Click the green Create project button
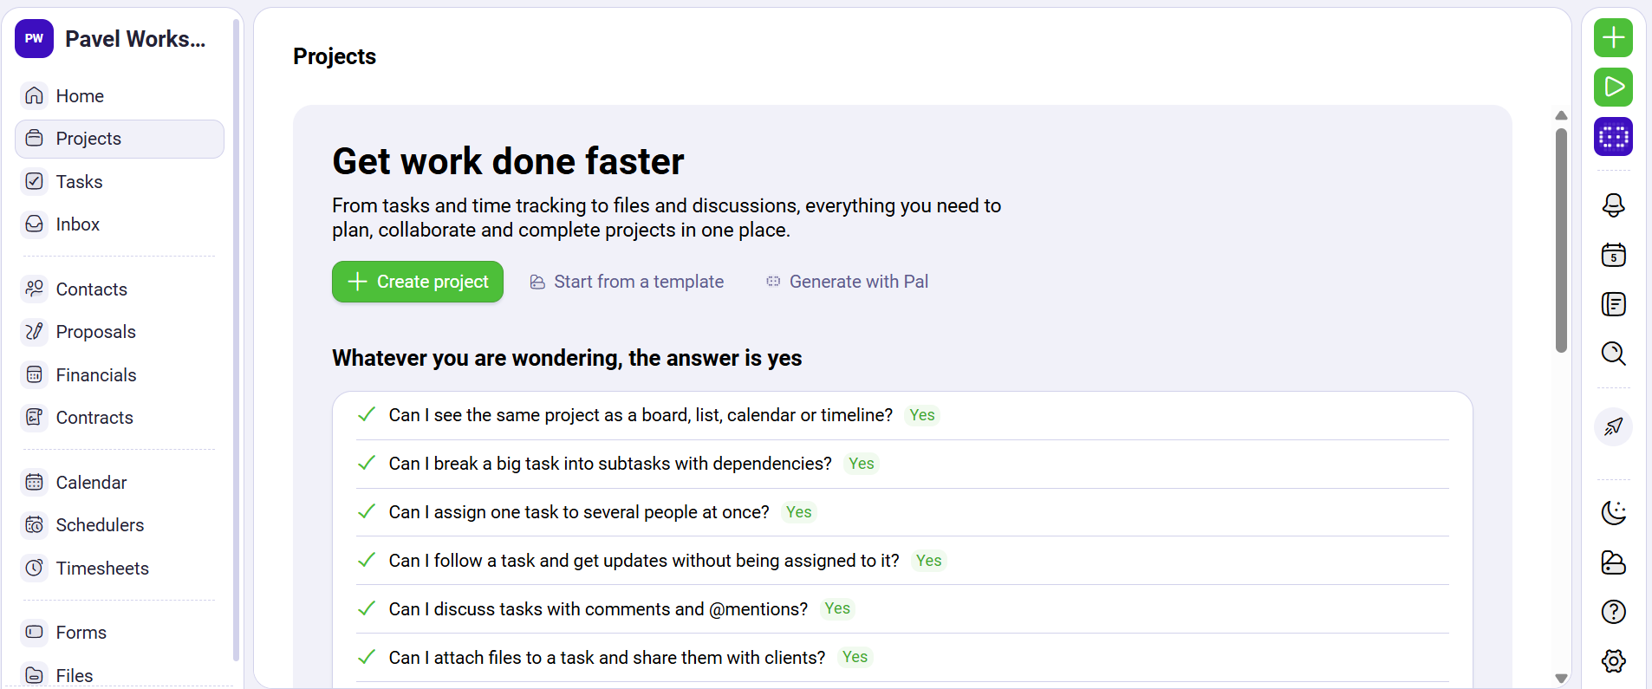This screenshot has width=1652, height=689. (x=418, y=282)
